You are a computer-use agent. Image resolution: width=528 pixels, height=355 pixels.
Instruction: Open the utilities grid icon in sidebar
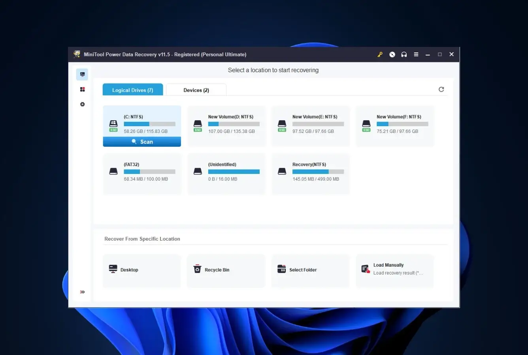82,90
